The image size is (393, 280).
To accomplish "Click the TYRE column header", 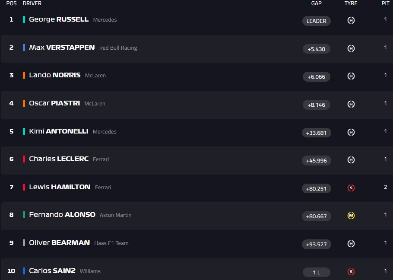I will [351, 3].
